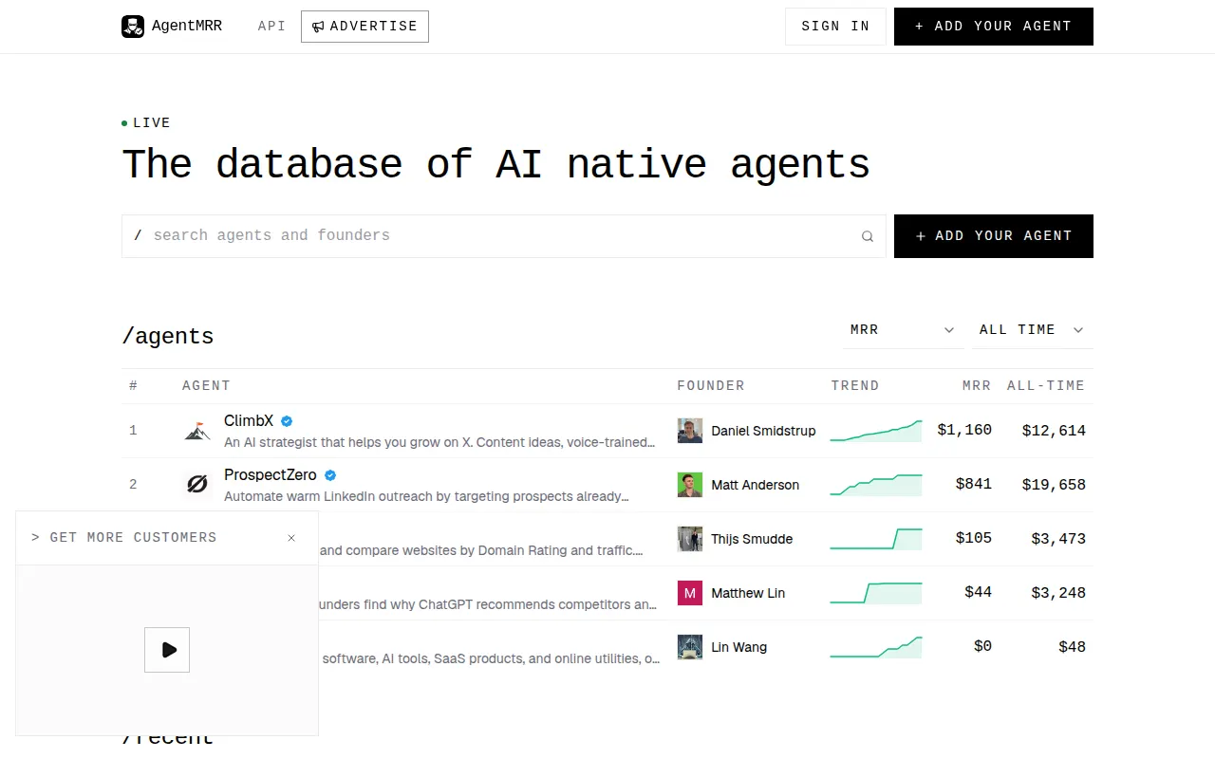This screenshot has width=1215, height=759.
Task: Click the $3,248 all-time value
Action: (1058, 593)
